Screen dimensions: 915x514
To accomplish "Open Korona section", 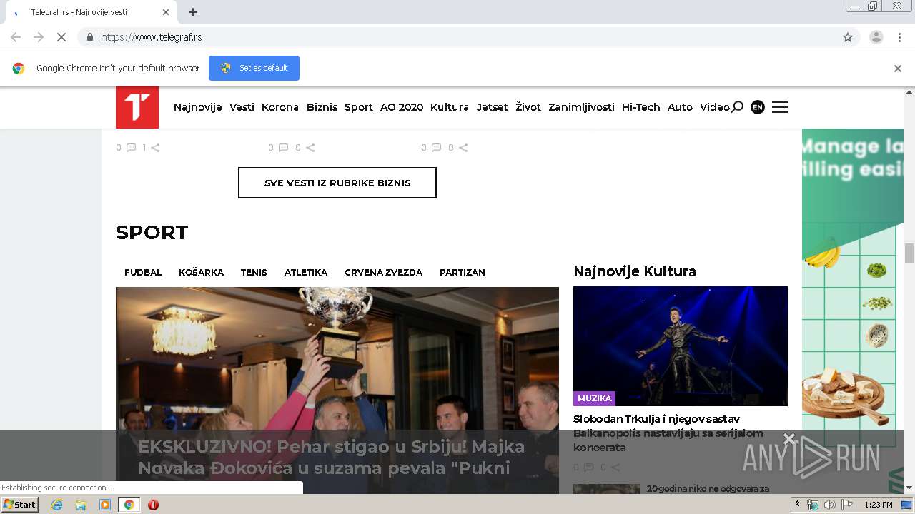I will pos(280,107).
